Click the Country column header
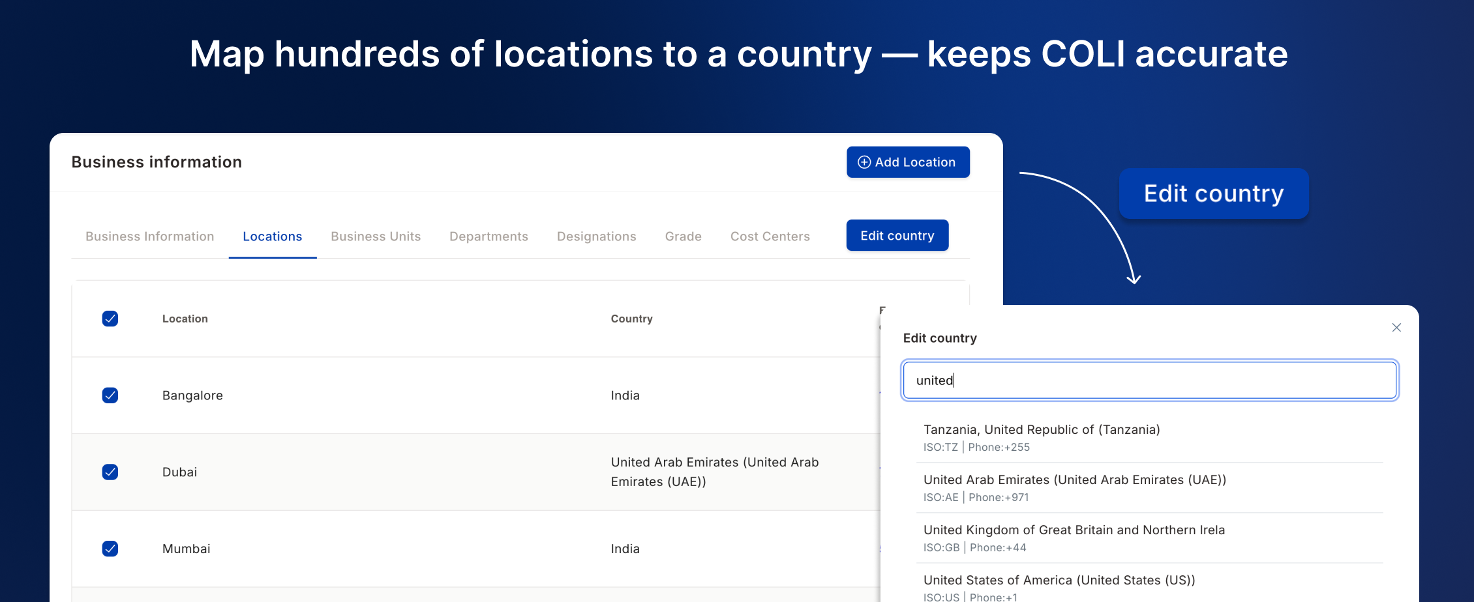1474x602 pixels. (x=631, y=319)
